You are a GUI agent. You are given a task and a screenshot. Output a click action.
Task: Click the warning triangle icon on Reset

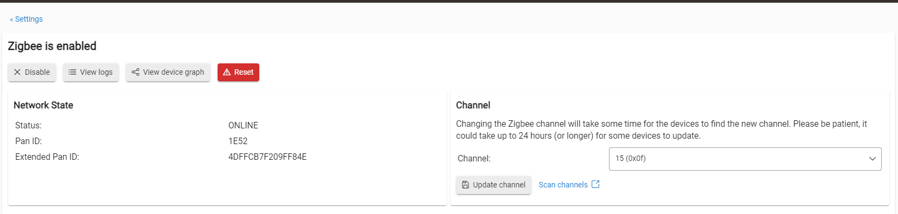click(x=227, y=72)
